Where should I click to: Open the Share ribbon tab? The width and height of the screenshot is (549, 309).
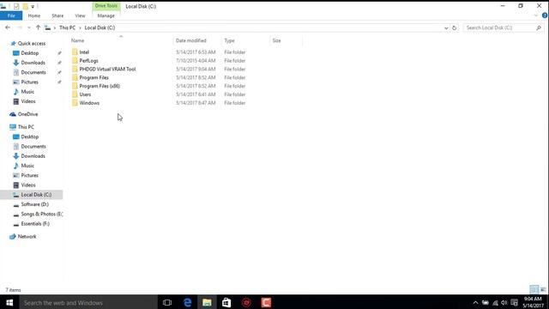pos(57,15)
